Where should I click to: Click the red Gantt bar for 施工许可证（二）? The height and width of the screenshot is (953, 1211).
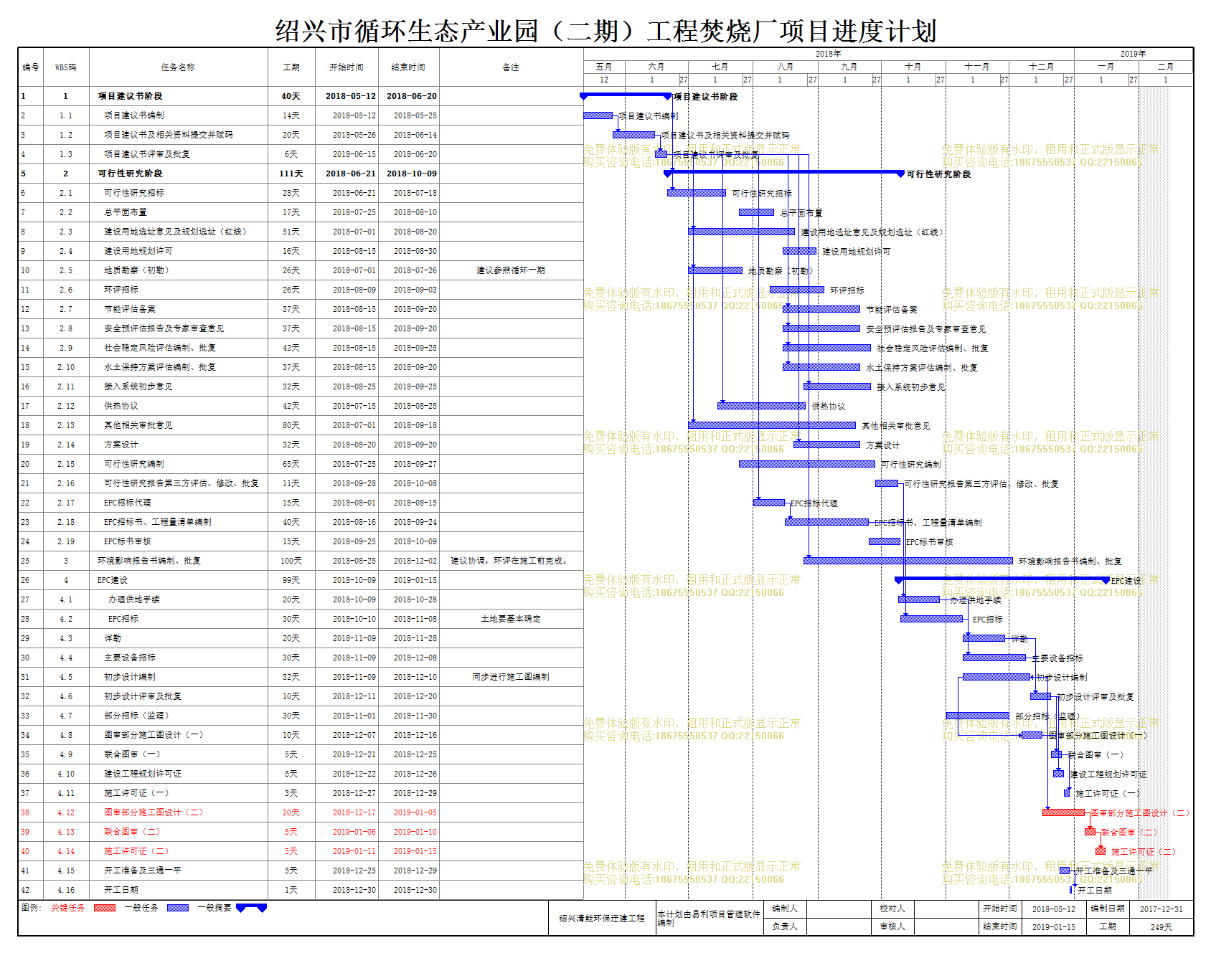pyautogui.click(x=1101, y=851)
